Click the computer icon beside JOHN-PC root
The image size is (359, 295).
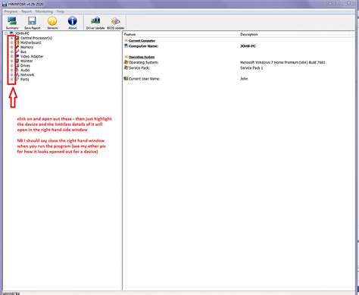pyautogui.click(x=11, y=33)
